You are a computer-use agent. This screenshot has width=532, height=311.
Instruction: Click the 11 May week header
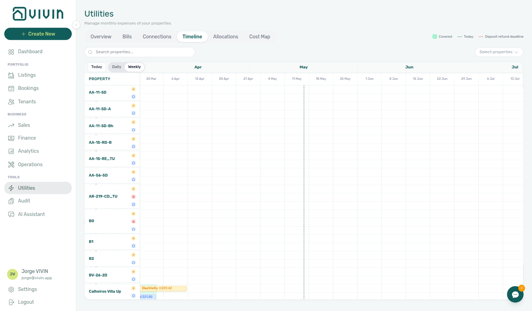click(296, 79)
